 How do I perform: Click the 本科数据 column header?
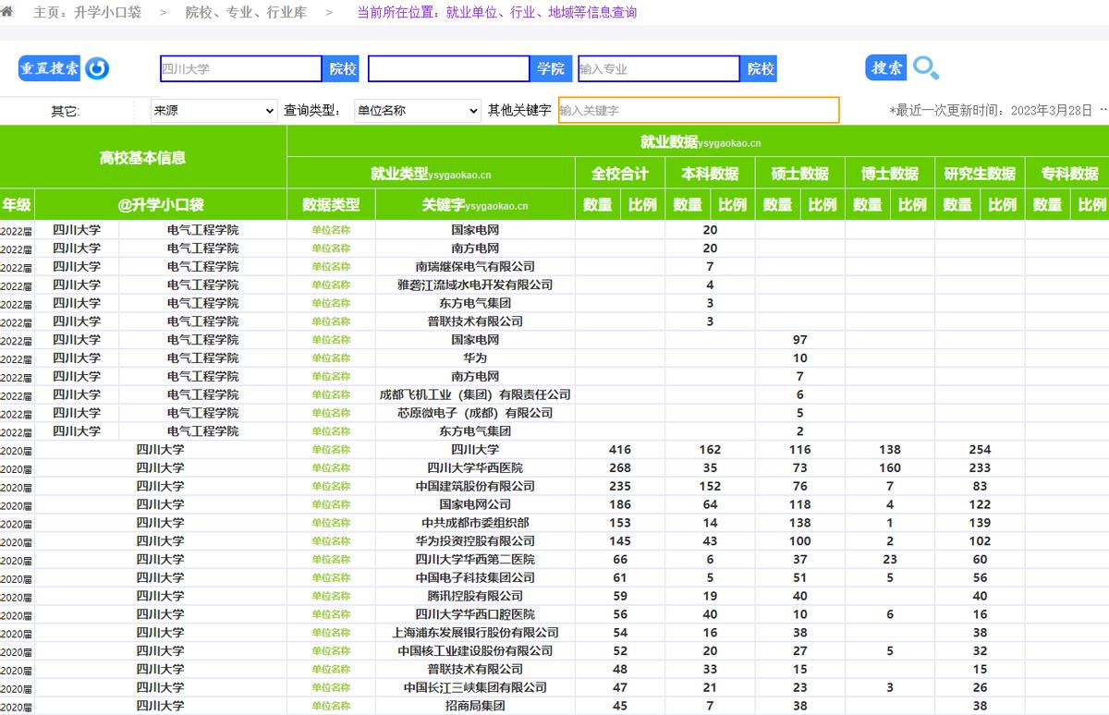710,173
